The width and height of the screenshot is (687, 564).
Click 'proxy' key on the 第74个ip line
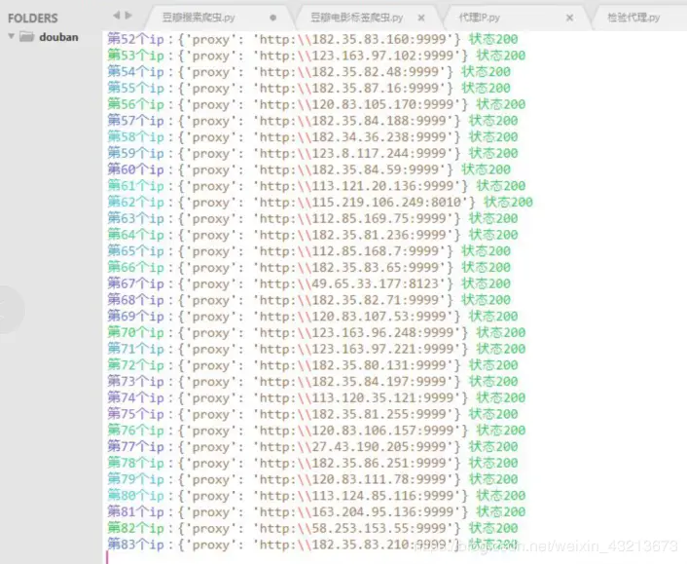[x=211, y=398]
